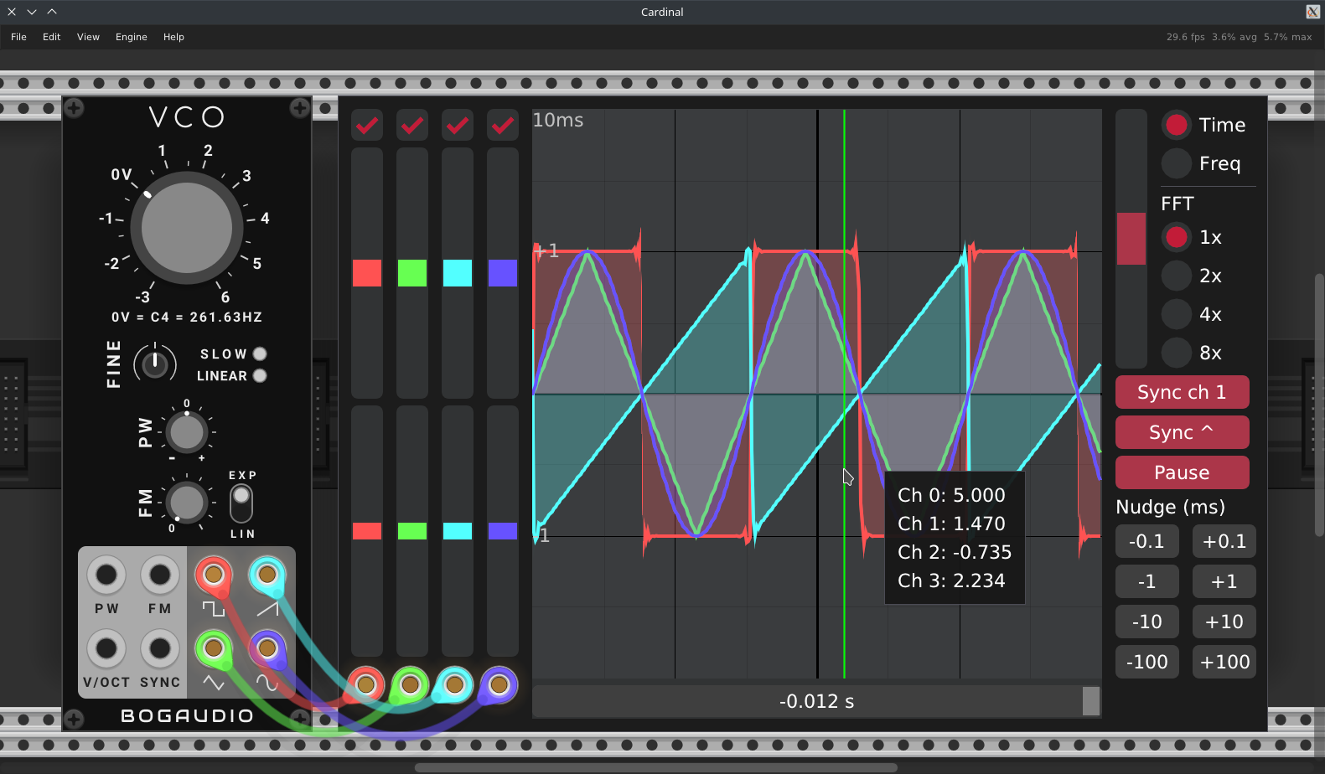
Task: Toggle the green channel checkbox
Action: tap(412, 126)
